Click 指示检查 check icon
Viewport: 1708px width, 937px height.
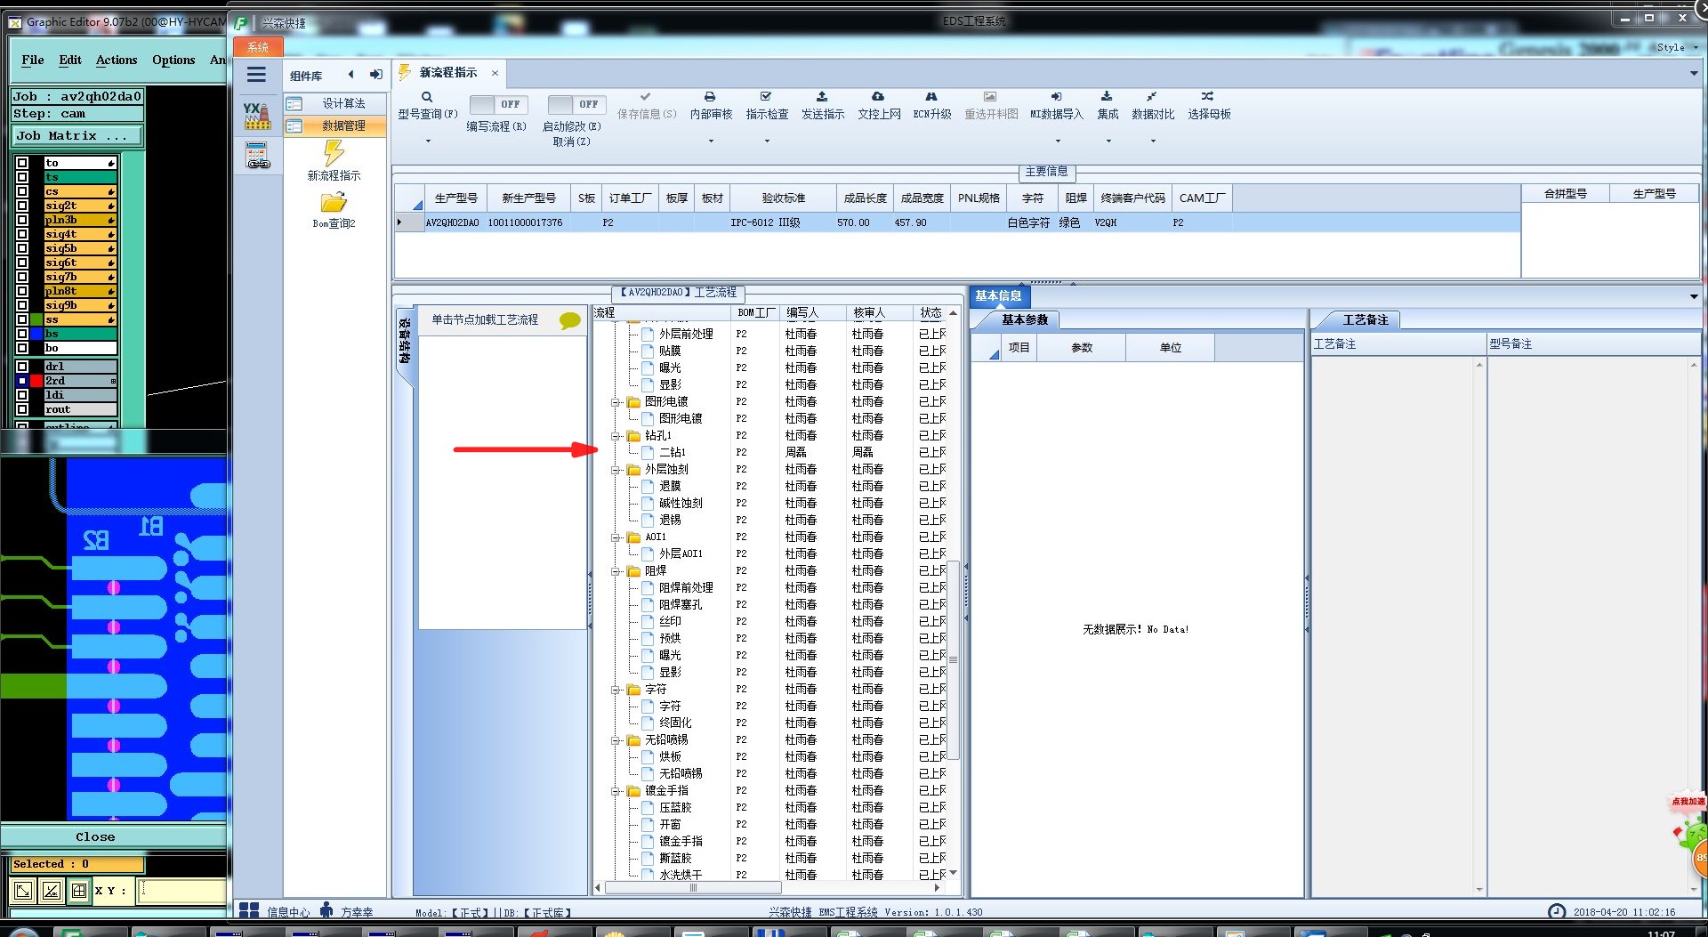[766, 96]
